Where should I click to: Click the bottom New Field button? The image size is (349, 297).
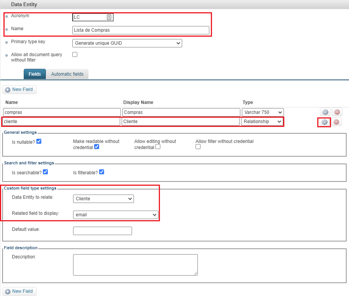point(20,291)
